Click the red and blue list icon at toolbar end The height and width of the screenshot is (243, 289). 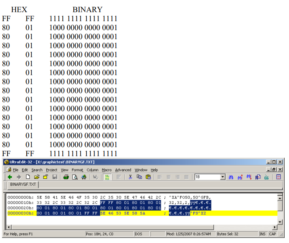coord(278,177)
